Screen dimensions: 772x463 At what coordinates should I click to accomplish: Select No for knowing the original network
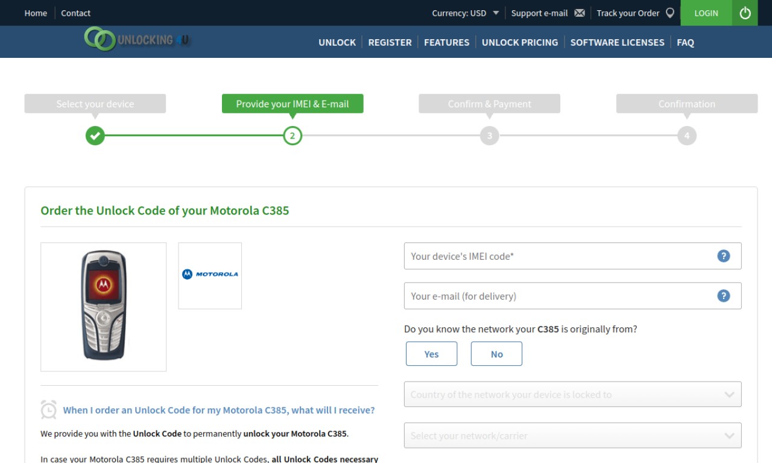pos(496,354)
